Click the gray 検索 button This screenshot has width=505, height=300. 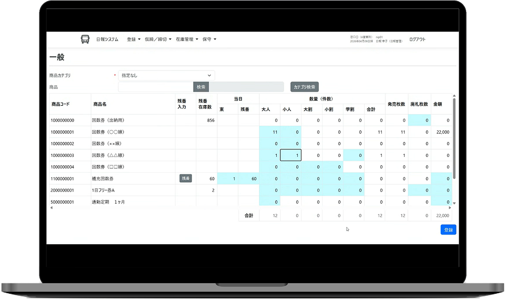[201, 87]
